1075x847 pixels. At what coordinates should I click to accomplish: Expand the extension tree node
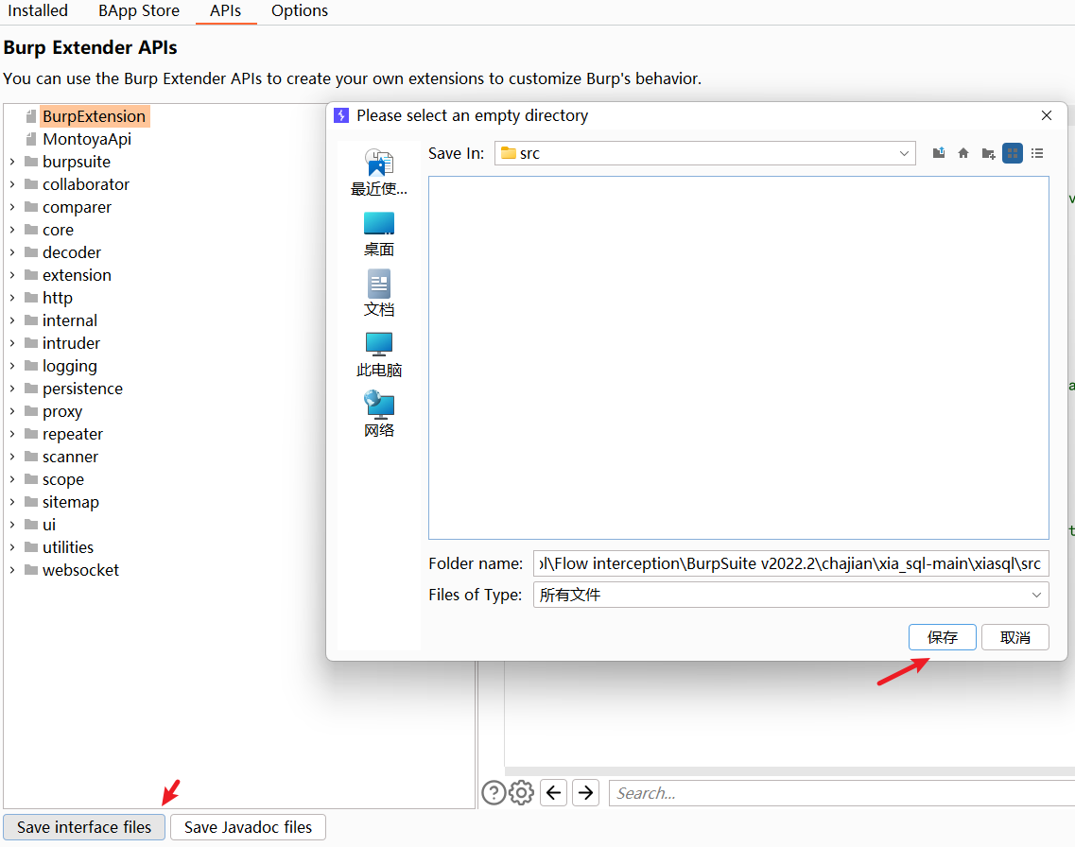click(12, 275)
